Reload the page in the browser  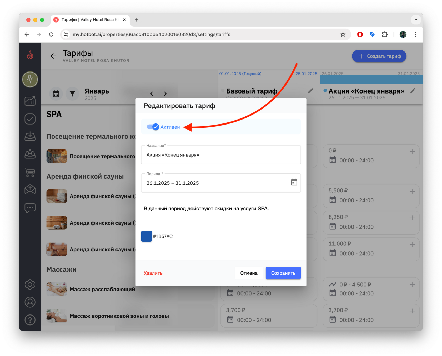coord(51,34)
